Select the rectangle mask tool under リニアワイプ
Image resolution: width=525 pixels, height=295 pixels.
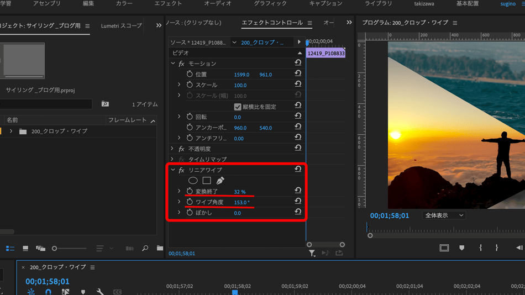207,181
